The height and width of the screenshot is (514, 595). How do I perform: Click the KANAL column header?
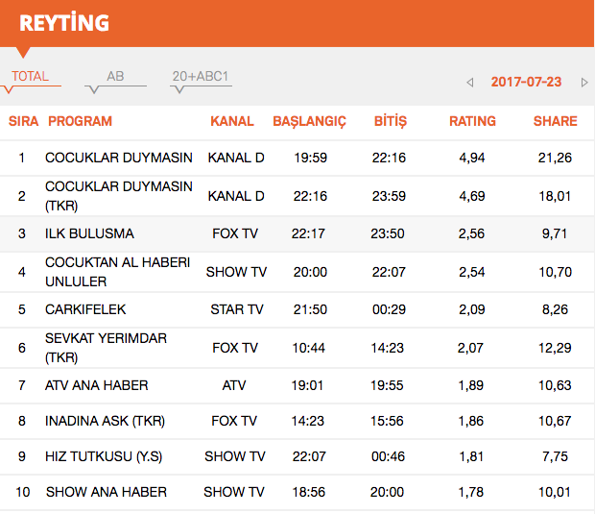tap(232, 121)
